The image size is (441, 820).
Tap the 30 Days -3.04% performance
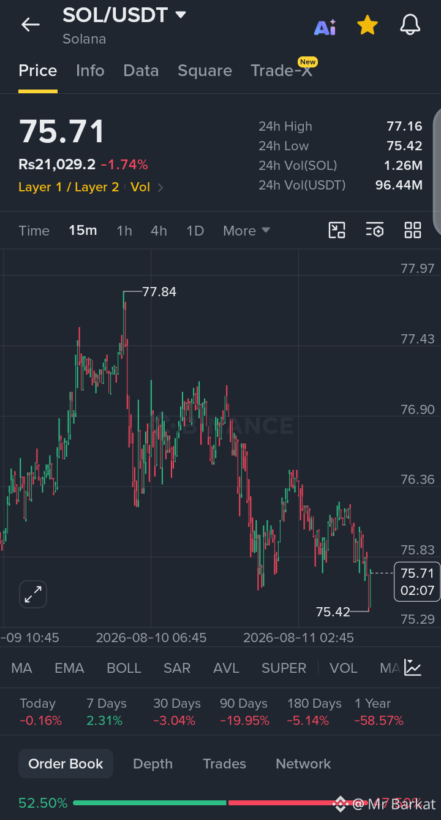pyautogui.click(x=176, y=712)
